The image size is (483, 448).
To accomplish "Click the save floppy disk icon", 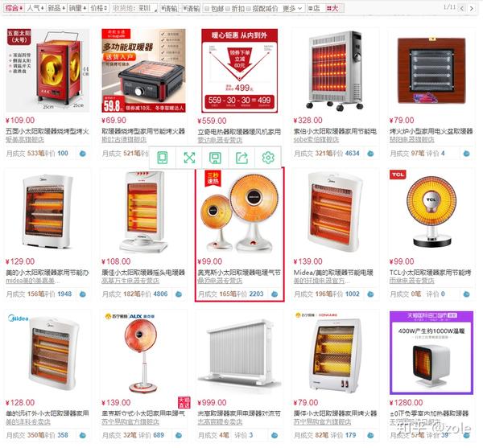I will (215, 158).
